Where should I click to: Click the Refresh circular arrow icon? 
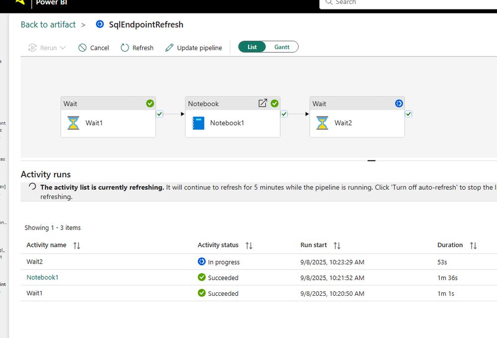pos(125,48)
